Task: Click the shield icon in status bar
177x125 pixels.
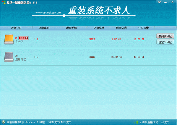Action: pyautogui.click(x=4, y=122)
